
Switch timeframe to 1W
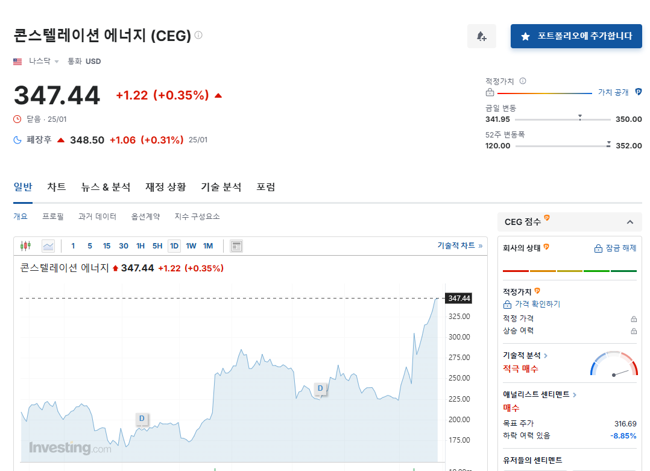pos(191,245)
